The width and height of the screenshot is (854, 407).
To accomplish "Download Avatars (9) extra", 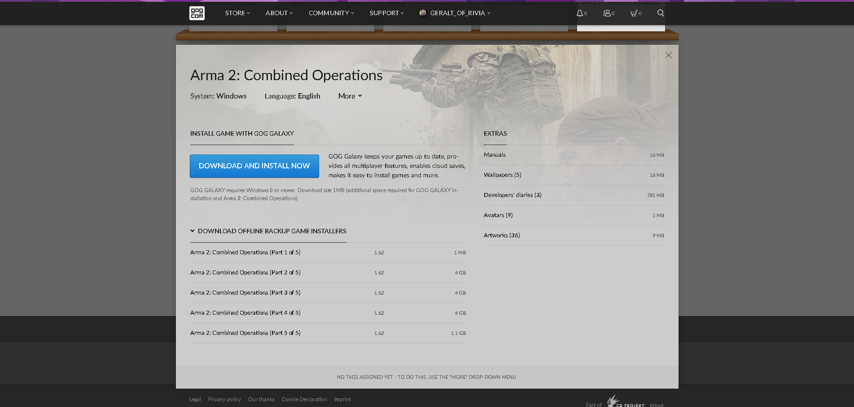I will point(574,215).
